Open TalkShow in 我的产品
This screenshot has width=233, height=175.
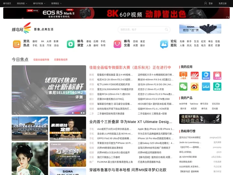click(x=194, y=104)
